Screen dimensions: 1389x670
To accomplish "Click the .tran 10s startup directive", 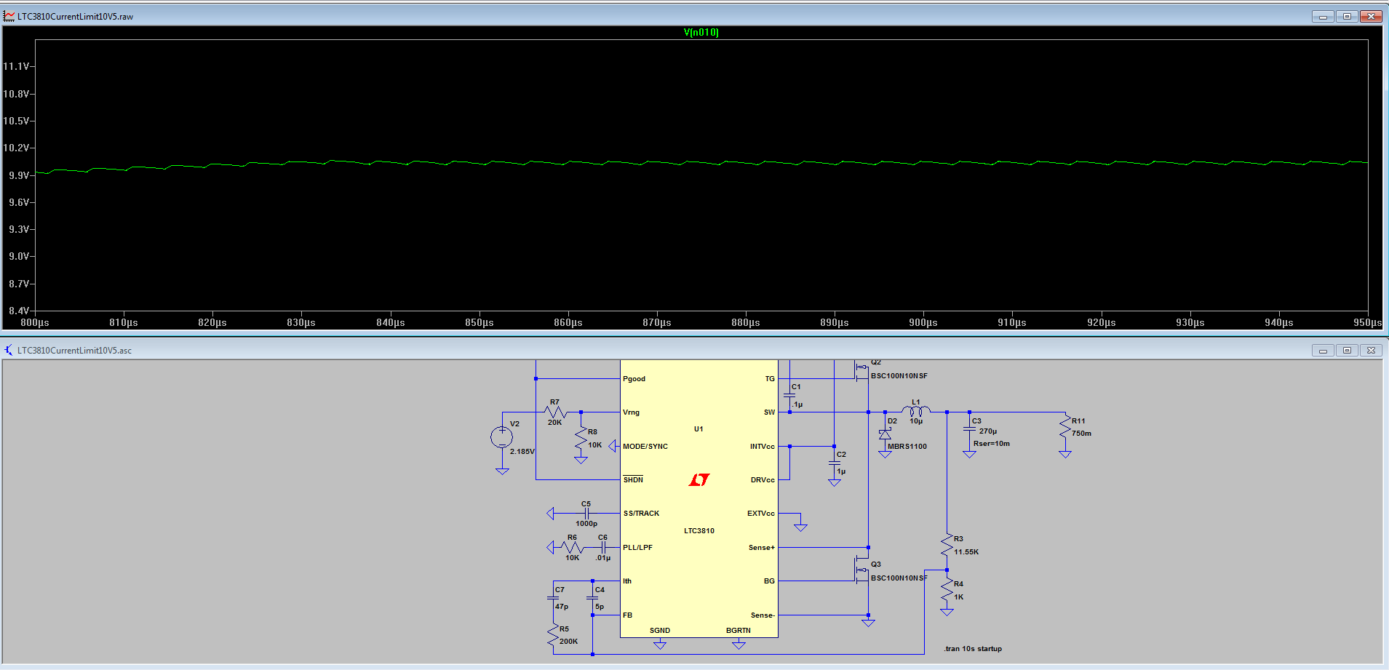I will [973, 649].
